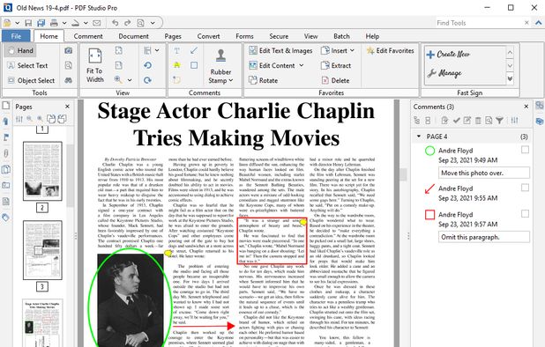Open the quick access toolbar customize dropdown
This screenshot has height=347, width=545.
tap(153, 23)
